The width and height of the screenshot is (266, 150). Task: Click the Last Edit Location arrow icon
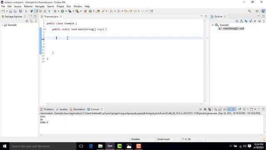(126, 11)
